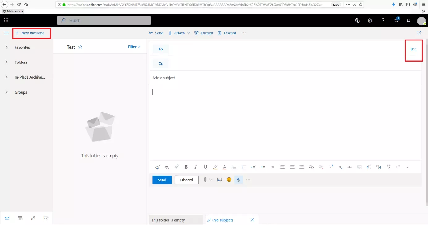The width and height of the screenshot is (428, 225).
Task: Toggle the bulleted list formatting
Action: coord(234,167)
